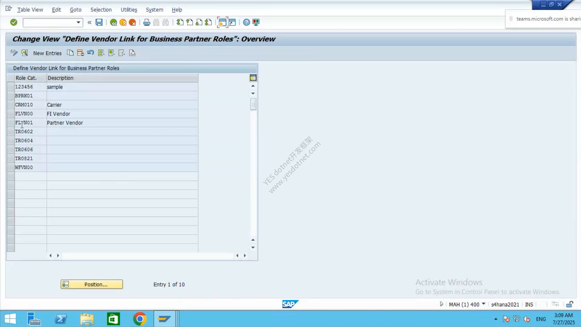
Task: Click the Print icon in toolbar
Action: 147,22
